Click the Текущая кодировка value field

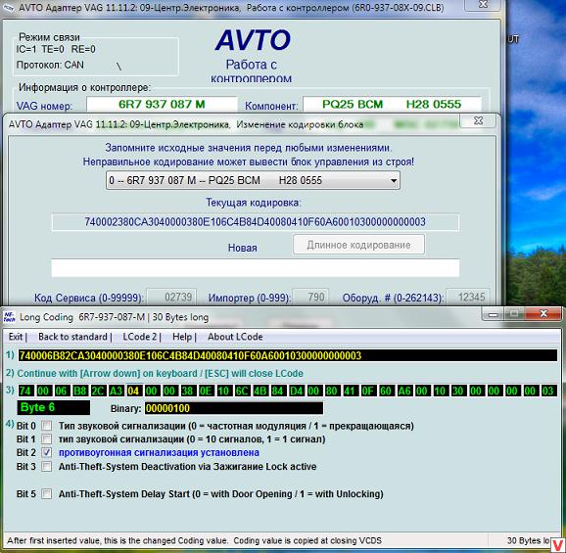[x=256, y=222]
